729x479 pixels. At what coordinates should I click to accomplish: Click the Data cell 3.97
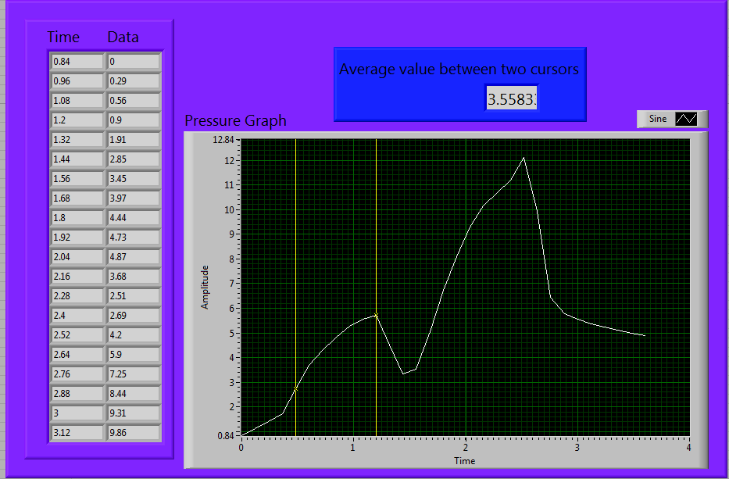coord(134,198)
